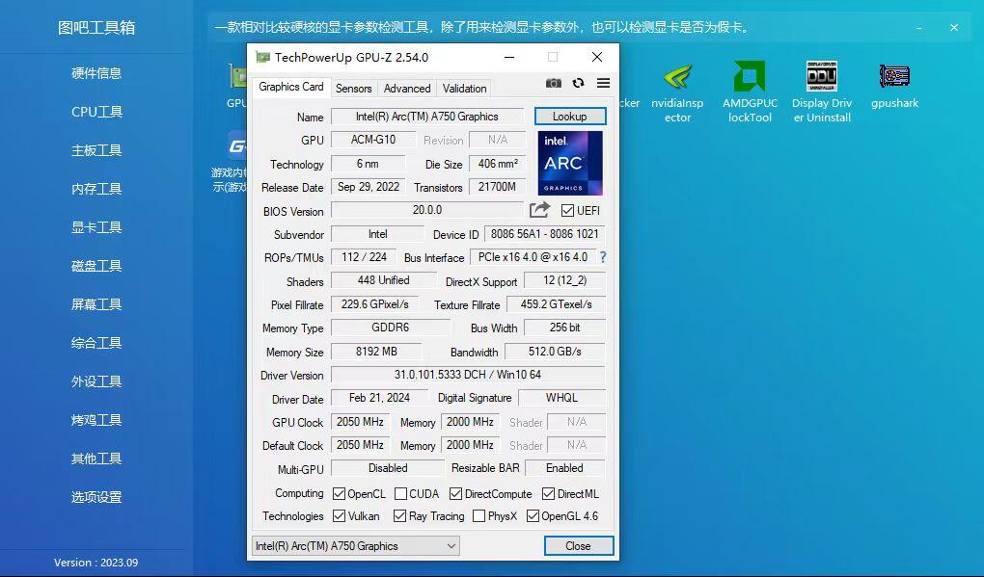Click the BIOS export share icon
984x577 pixels.
pyautogui.click(x=539, y=210)
